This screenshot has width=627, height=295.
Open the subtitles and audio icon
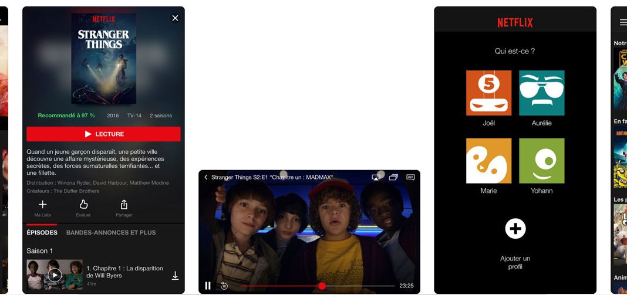[x=411, y=177]
